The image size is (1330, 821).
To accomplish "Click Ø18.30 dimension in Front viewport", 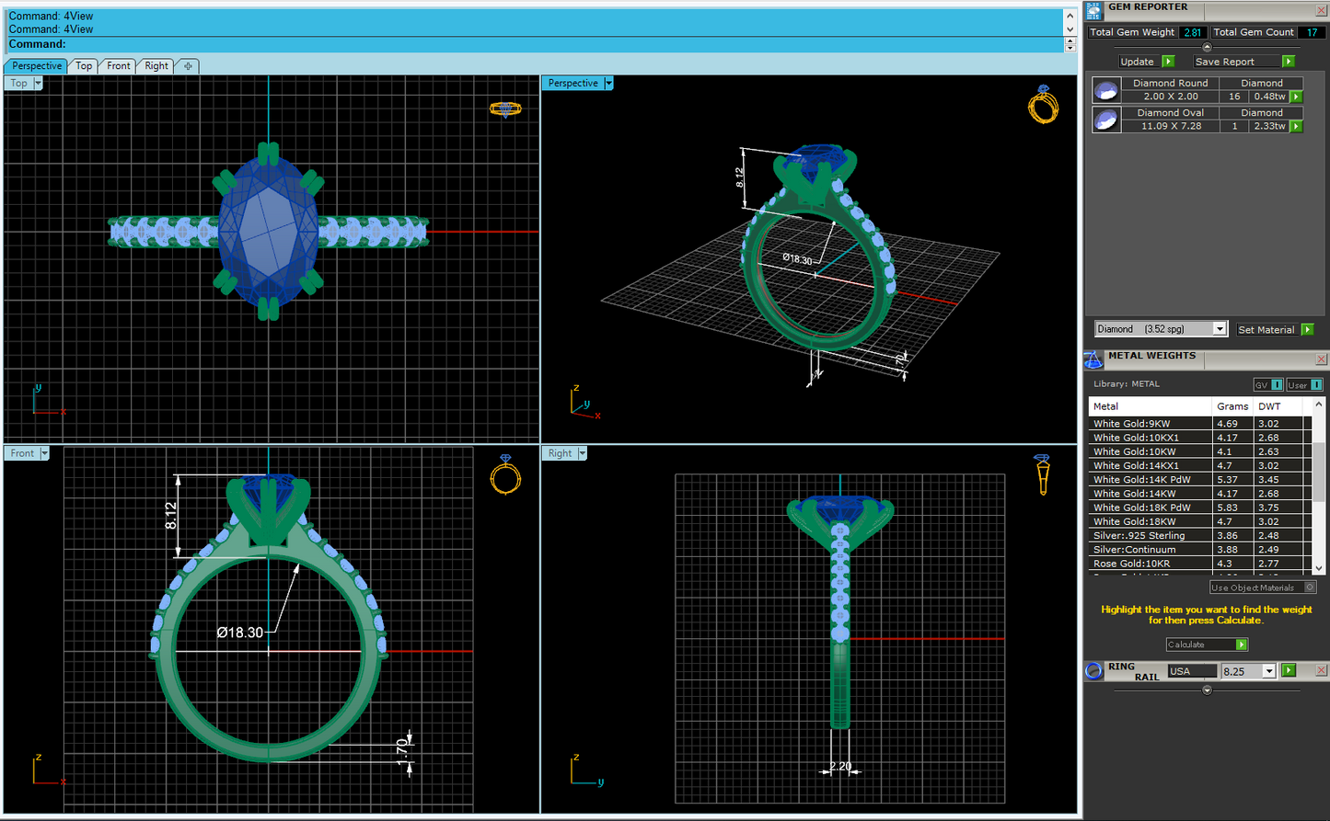I will point(240,633).
